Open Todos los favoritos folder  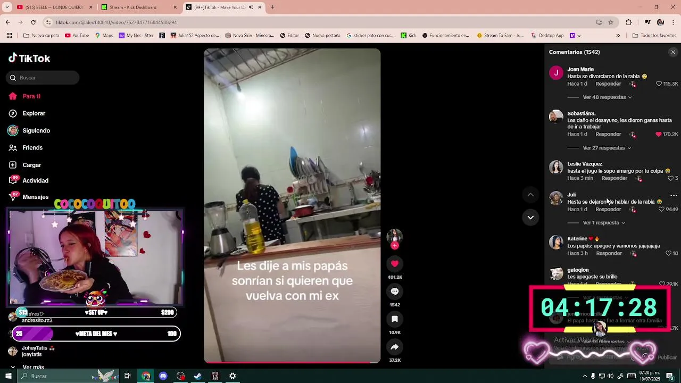pyautogui.click(x=654, y=36)
